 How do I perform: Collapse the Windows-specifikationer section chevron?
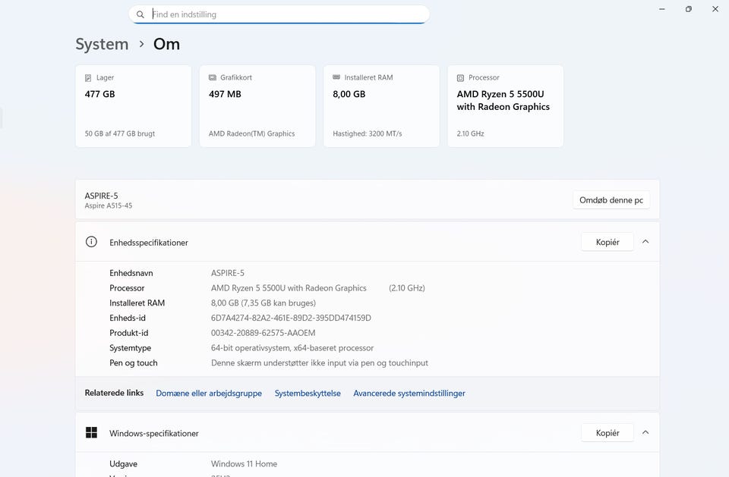pyautogui.click(x=645, y=433)
